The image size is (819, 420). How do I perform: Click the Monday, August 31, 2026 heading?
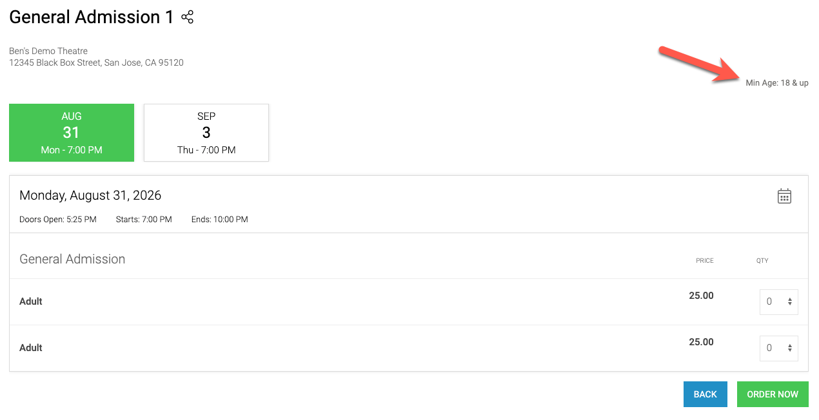click(90, 195)
